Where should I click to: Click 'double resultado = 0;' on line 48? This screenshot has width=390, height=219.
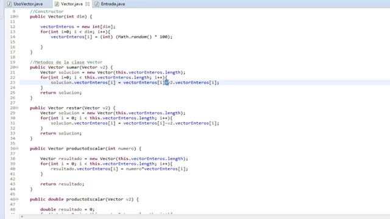coord(68,209)
